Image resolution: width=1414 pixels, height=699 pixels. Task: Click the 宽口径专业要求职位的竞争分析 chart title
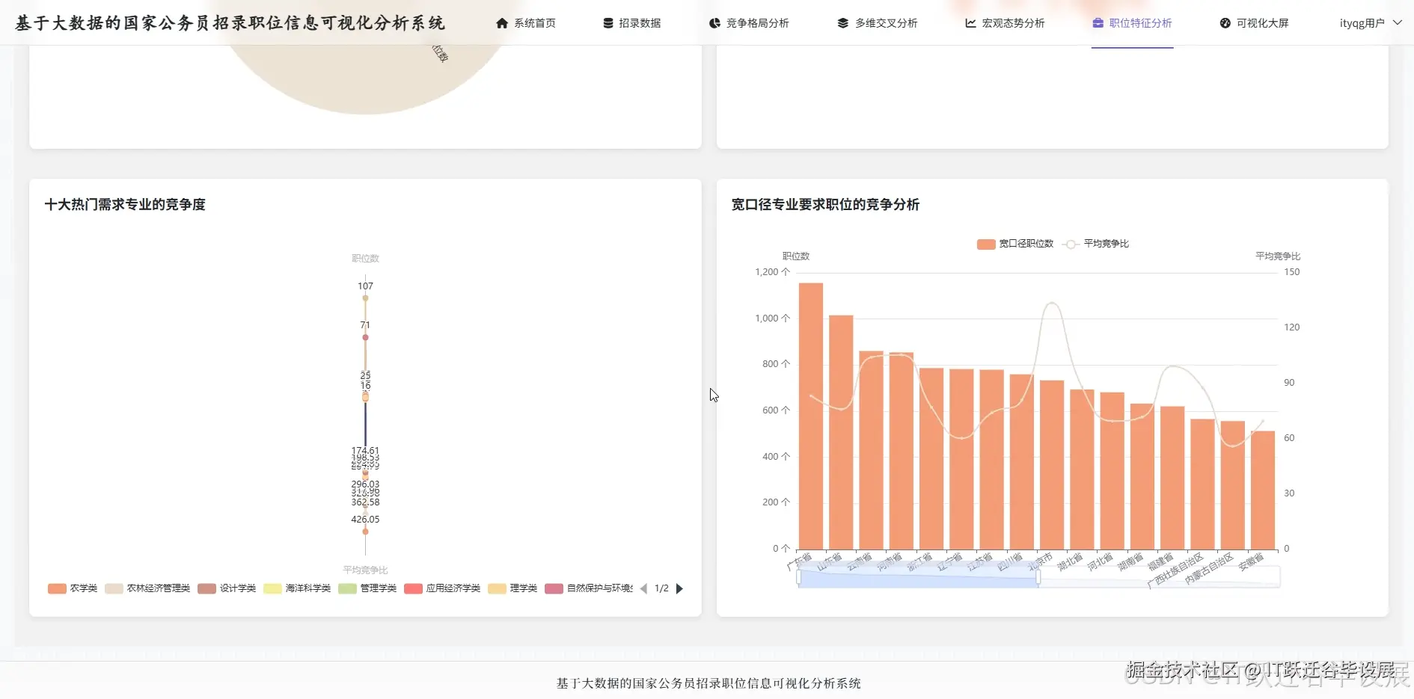pyautogui.click(x=825, y=205)
